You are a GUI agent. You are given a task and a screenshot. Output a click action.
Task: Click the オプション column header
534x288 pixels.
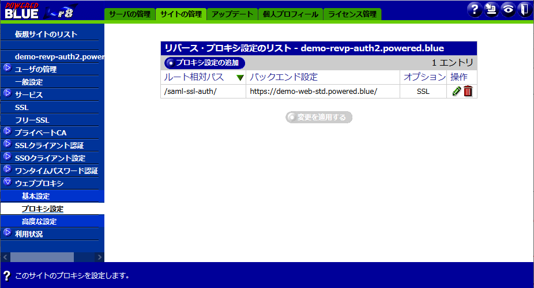point(424,77)
